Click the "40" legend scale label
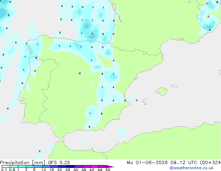The image size is (221, 171). [x=92, y=170]
